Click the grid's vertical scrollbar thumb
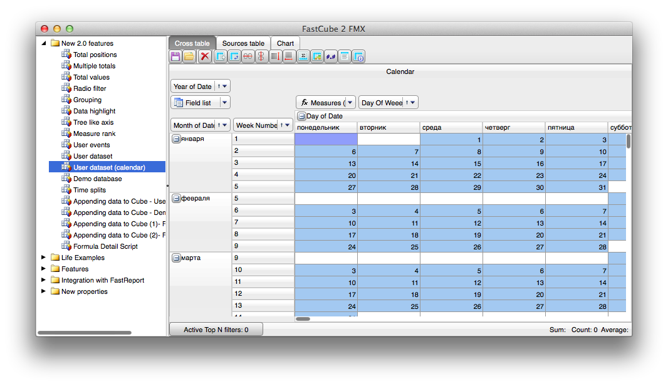 click(629, 141)
